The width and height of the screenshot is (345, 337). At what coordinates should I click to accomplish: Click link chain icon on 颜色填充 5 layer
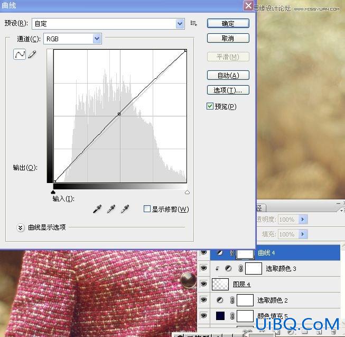[232, 316]
